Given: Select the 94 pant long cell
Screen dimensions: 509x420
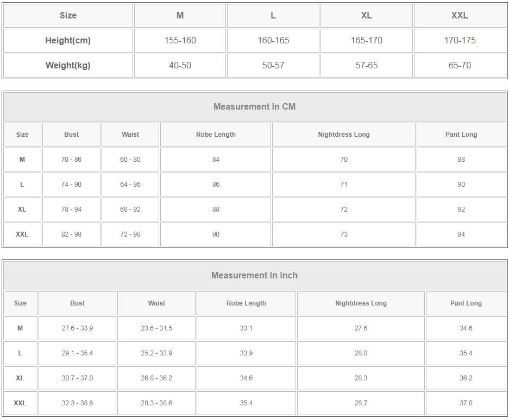Looking at the screenshot, I should 461,234.
